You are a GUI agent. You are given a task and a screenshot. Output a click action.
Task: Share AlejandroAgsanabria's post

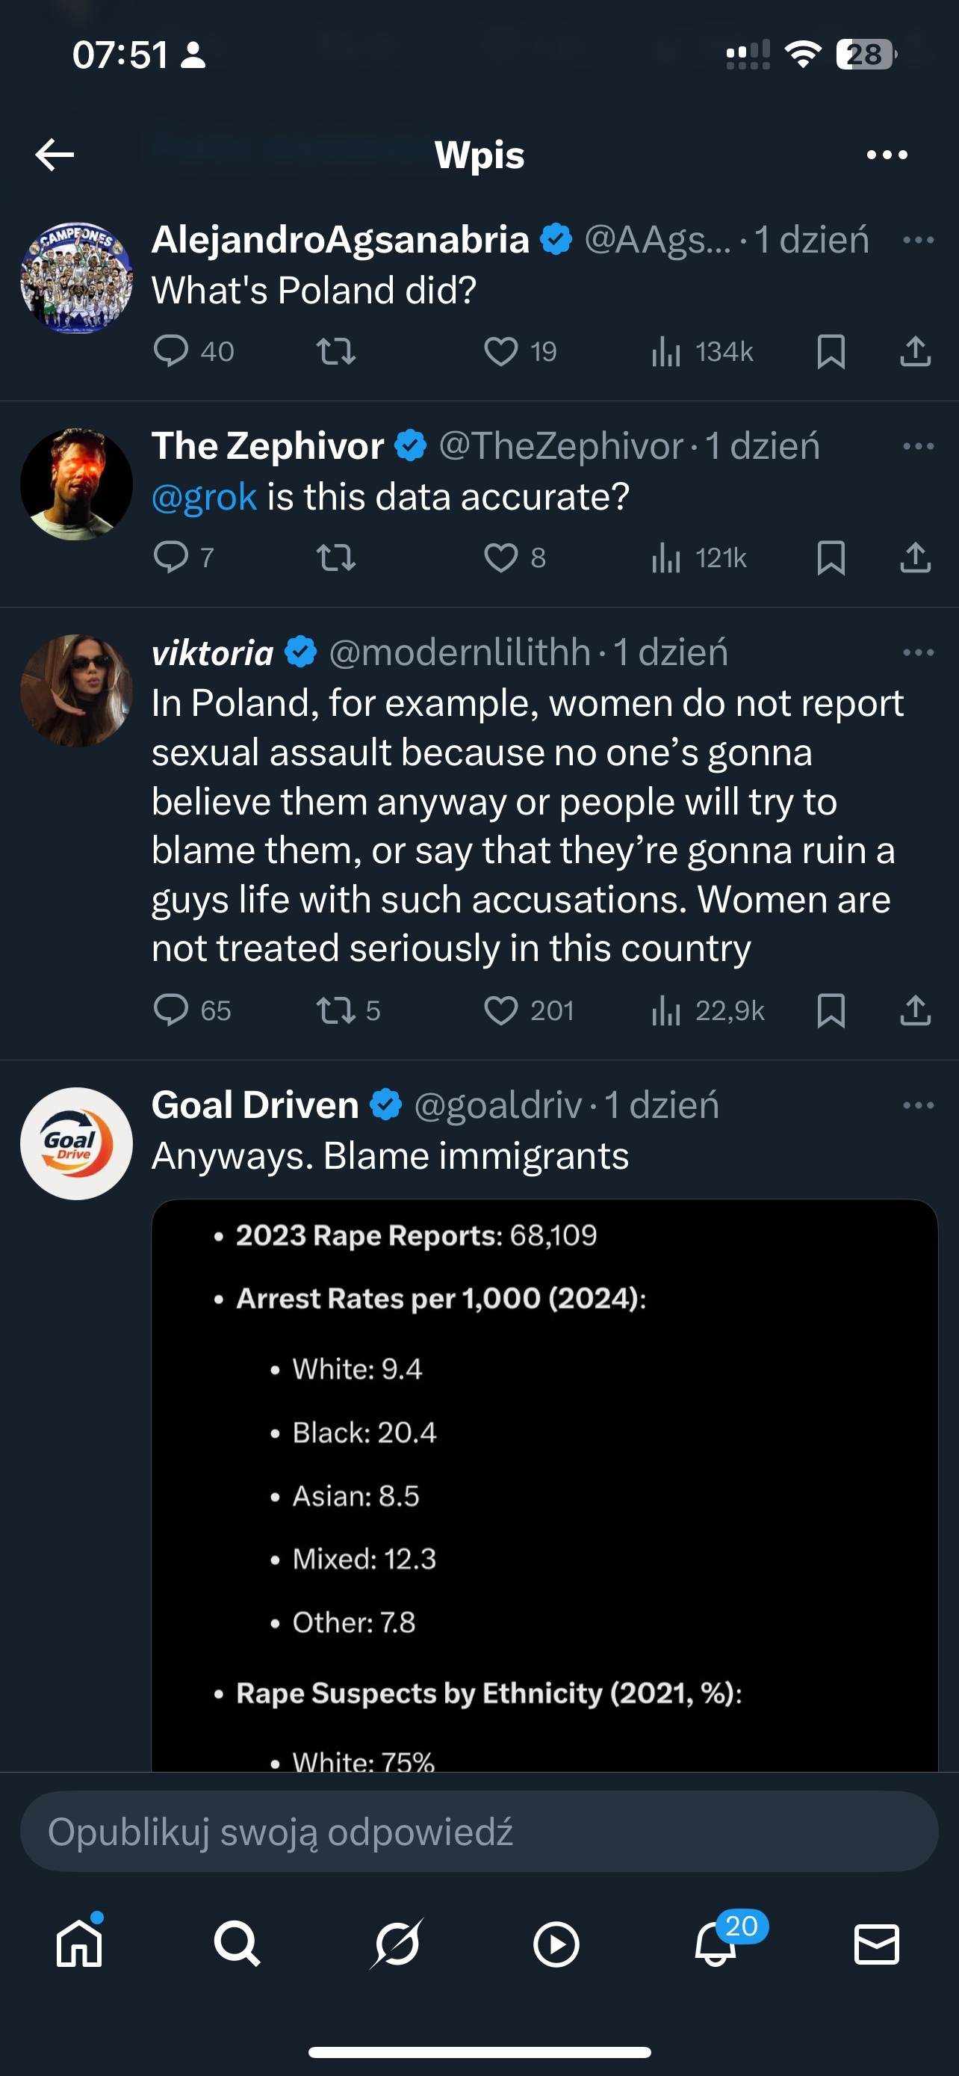pos(915,351)
